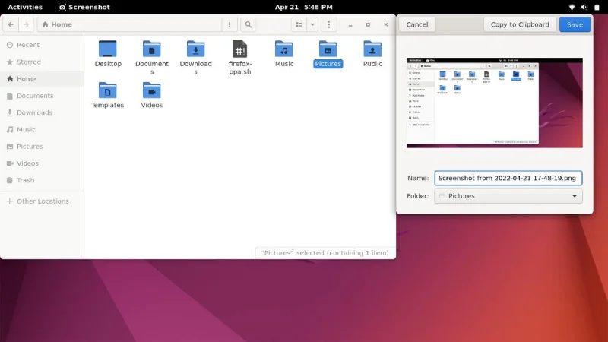Click Copy to Clipboard button
The height and width of the screenshot is (342, 608).
(x=520, y=24)
